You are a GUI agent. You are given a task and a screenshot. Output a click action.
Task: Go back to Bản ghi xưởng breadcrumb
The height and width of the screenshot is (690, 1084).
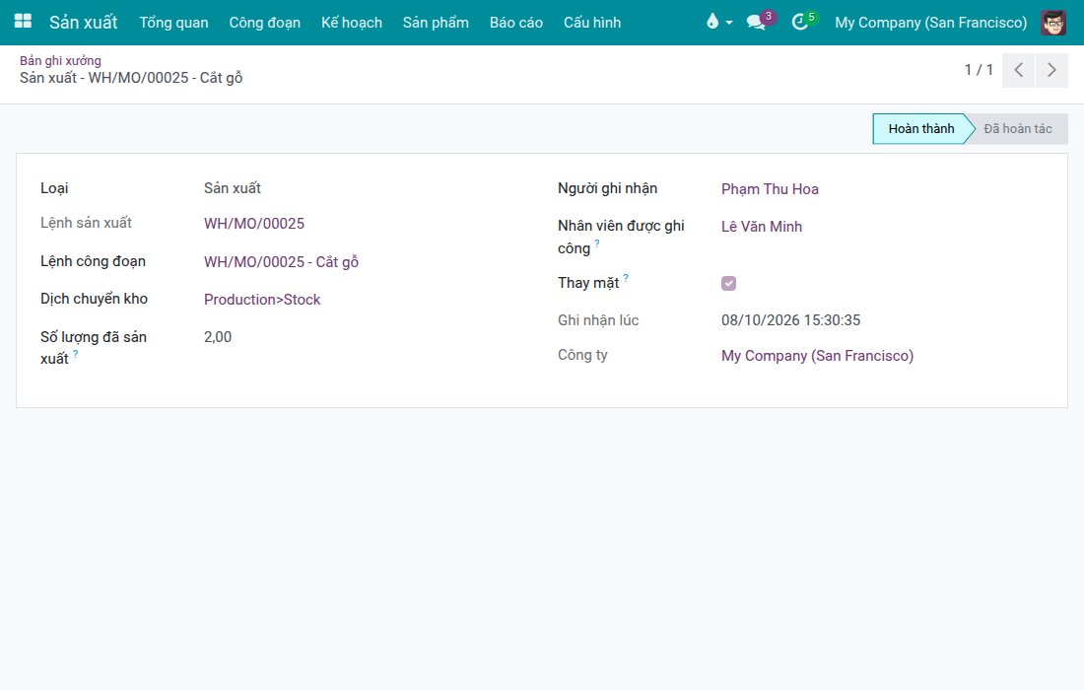(60, 60)
